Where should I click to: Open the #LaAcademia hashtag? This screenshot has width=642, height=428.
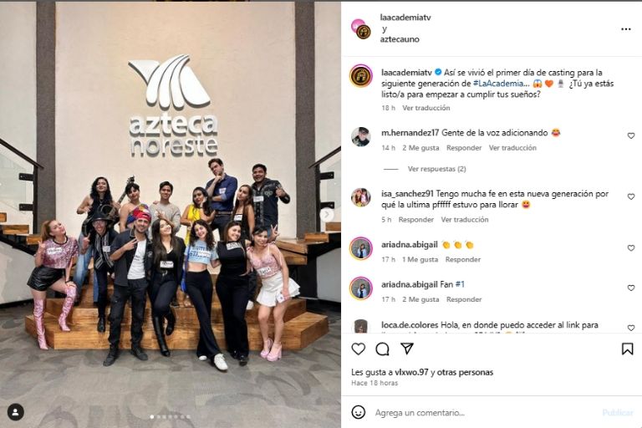coord(502,83)
